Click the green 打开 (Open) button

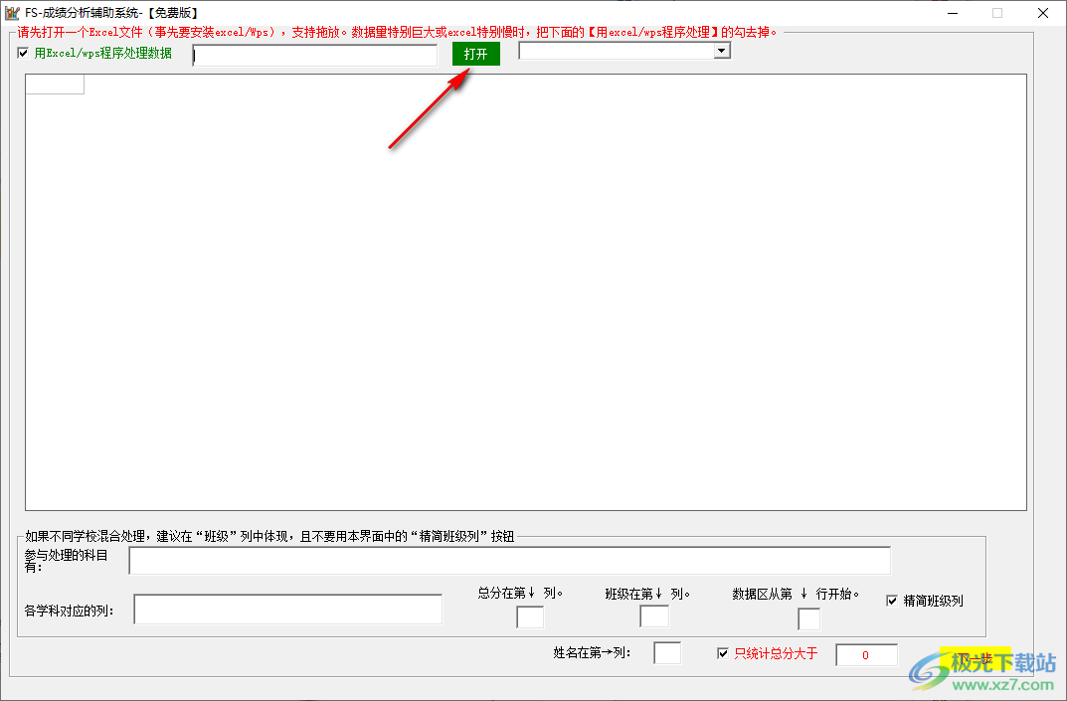pyautogui.click(x=477, y=53)
